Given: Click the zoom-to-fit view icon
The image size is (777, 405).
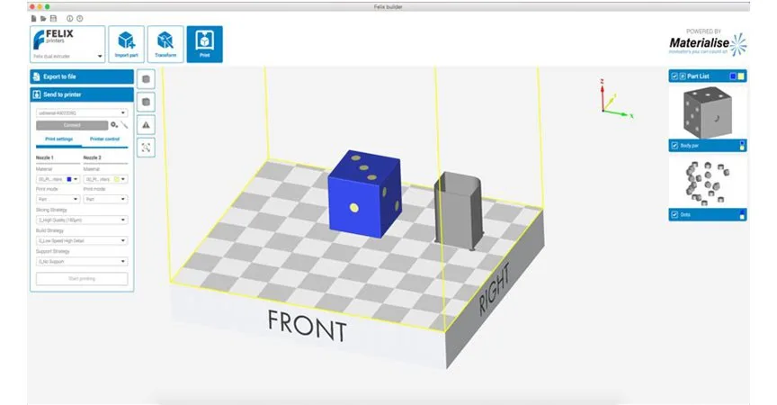Looking at the screenshot, I should [146, 148].
